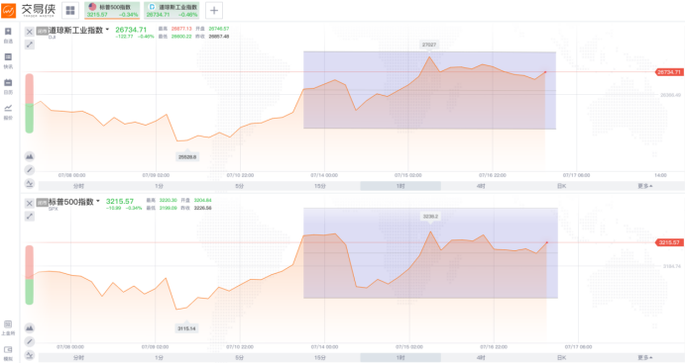Open 标普500指数 symbol dropdown arrow
685x364 pixels.
click(x=98, y=201)
